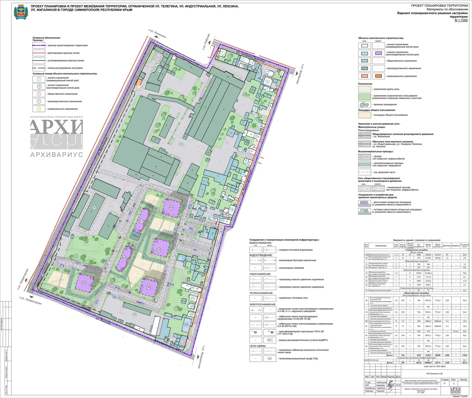Select building marker 36 near ул. Лексина

135,314
